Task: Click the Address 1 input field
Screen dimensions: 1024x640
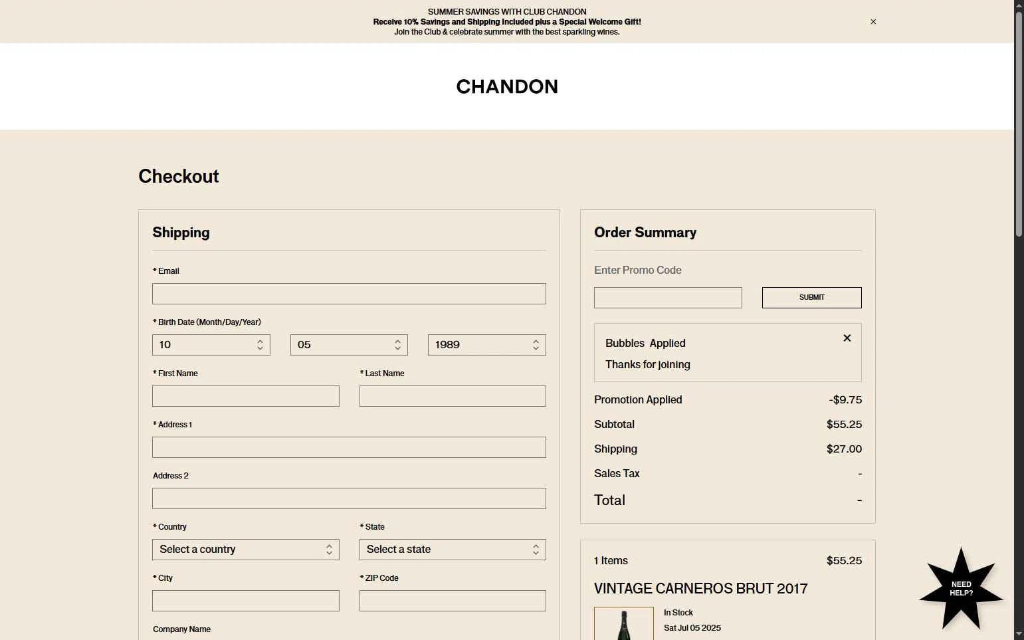Action: (349, 447)
